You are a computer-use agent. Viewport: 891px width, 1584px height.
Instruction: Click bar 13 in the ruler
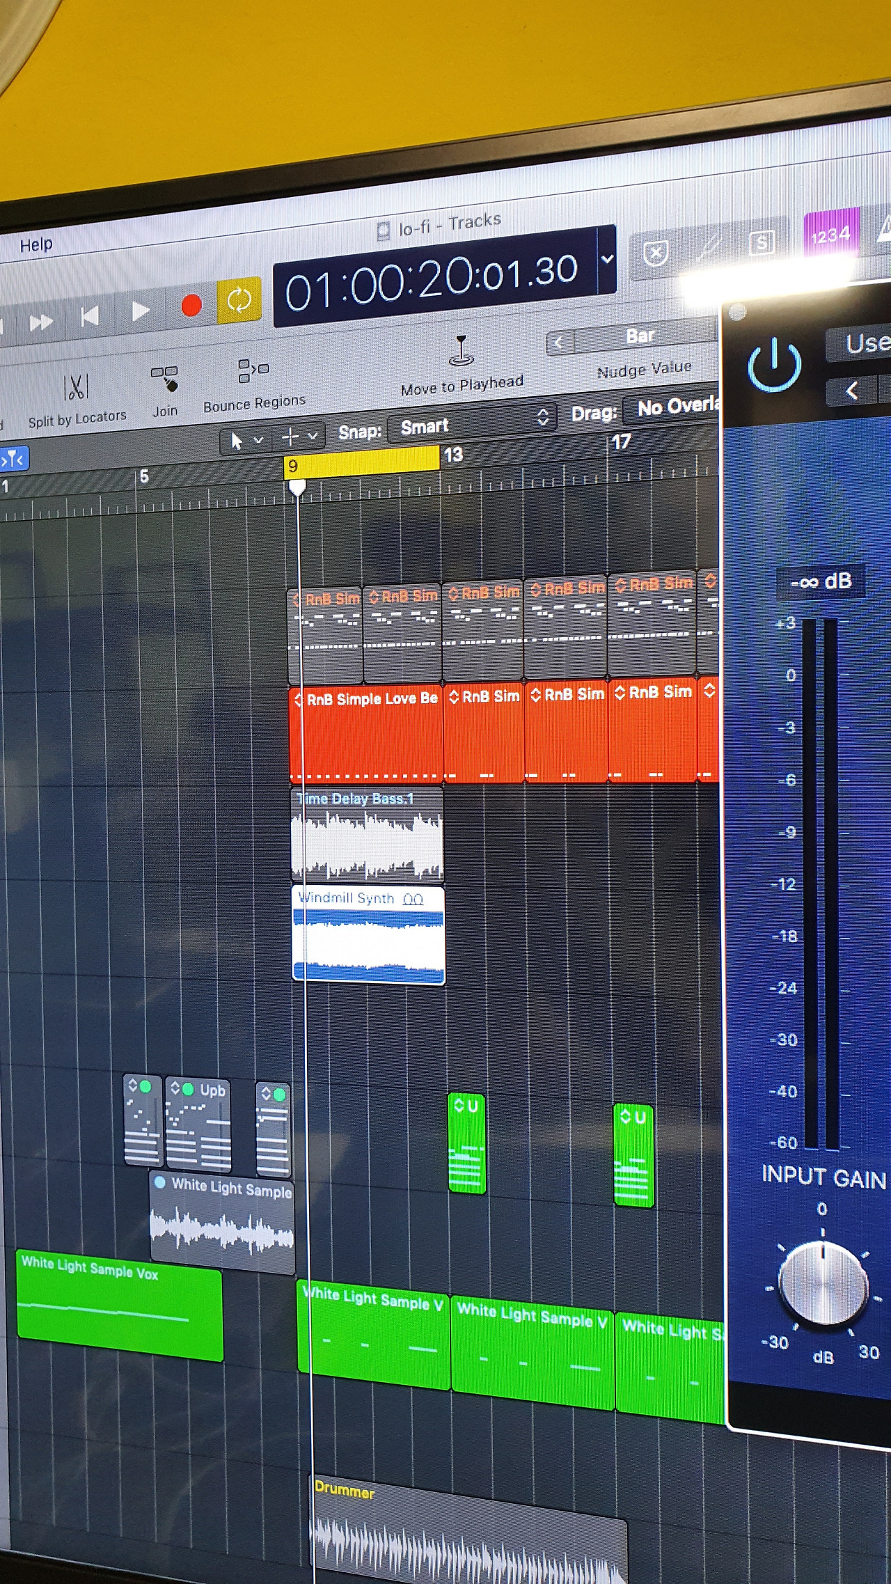[453, 455]
